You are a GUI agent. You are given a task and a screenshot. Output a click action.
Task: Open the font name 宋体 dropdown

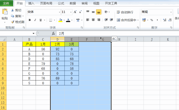click(x=59, y=12)
